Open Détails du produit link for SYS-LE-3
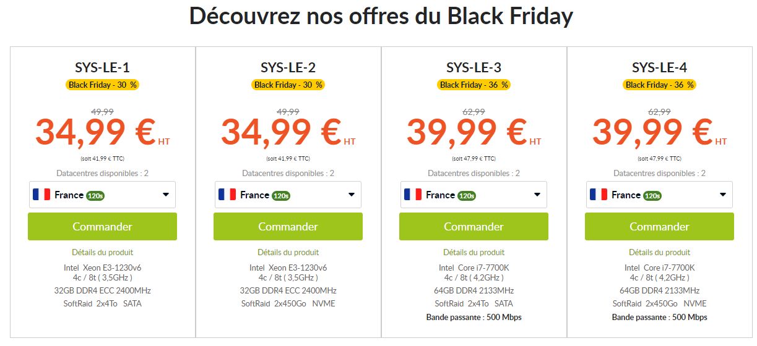The height and width of the screenshot is (346, 757). [474, 252]
